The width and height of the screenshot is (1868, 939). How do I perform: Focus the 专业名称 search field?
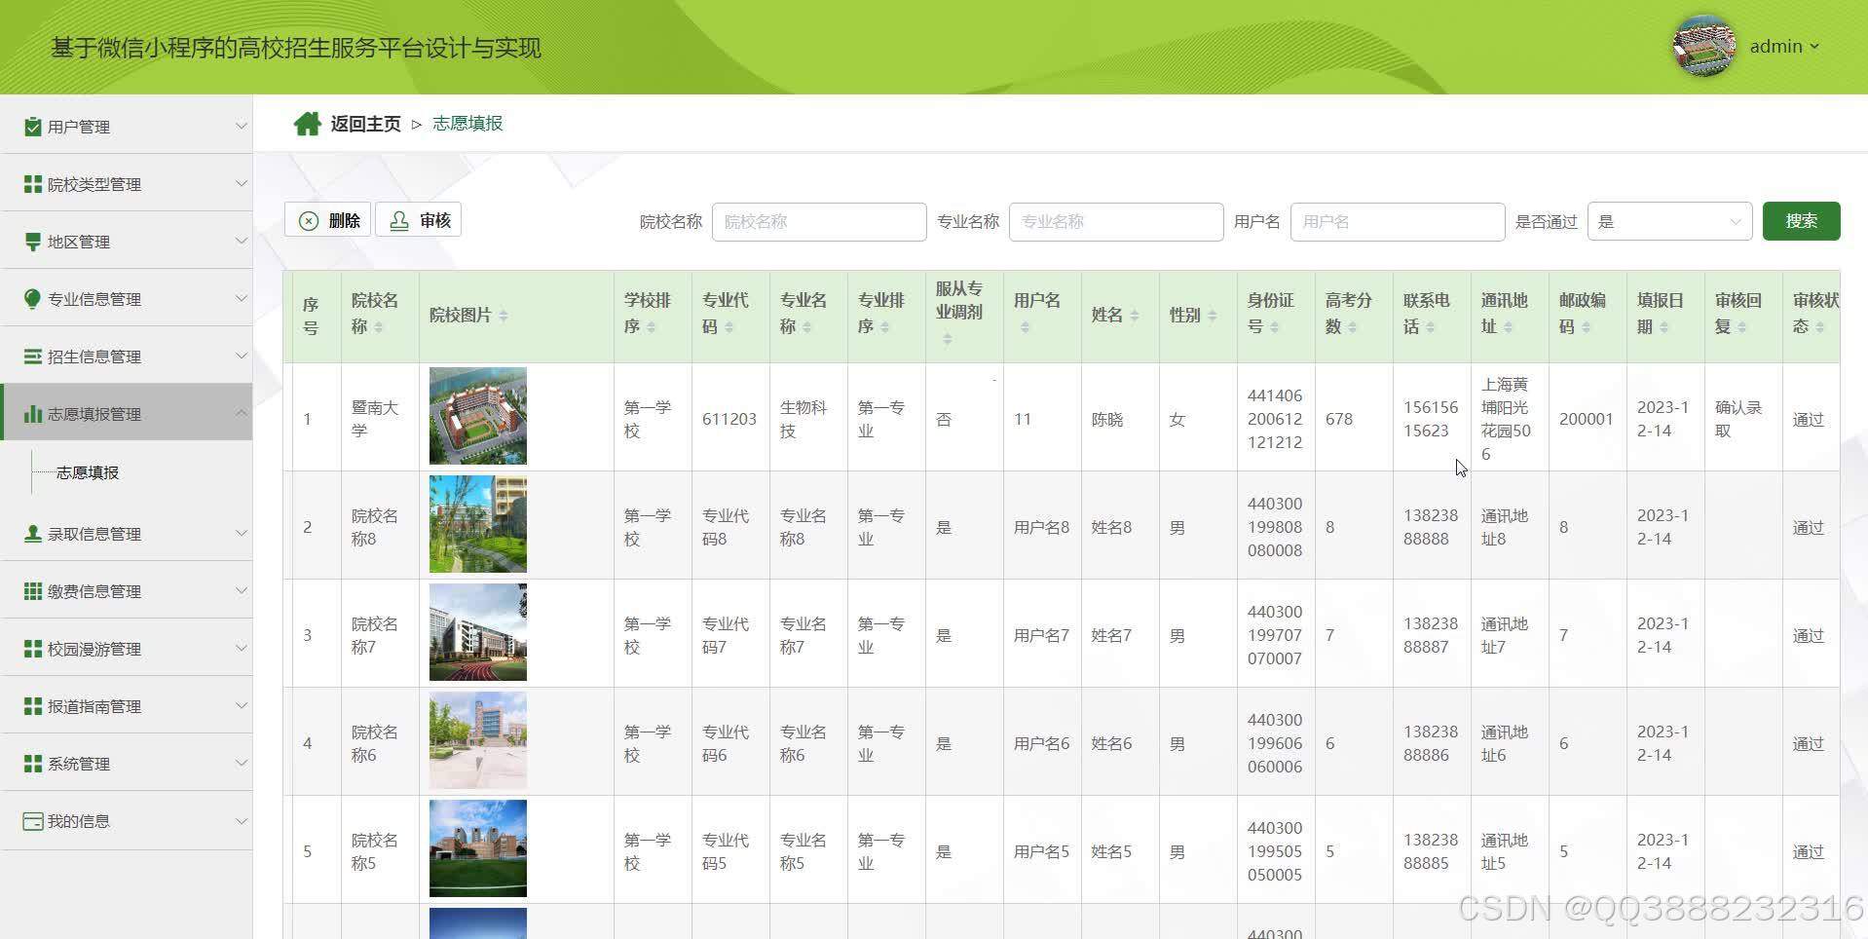(1116, 222)
